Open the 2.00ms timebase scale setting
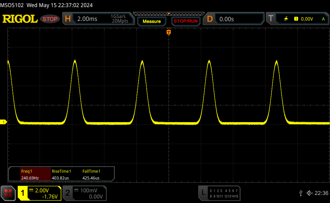The width and height of the screenshot is (330, 203). coord(87,19)
